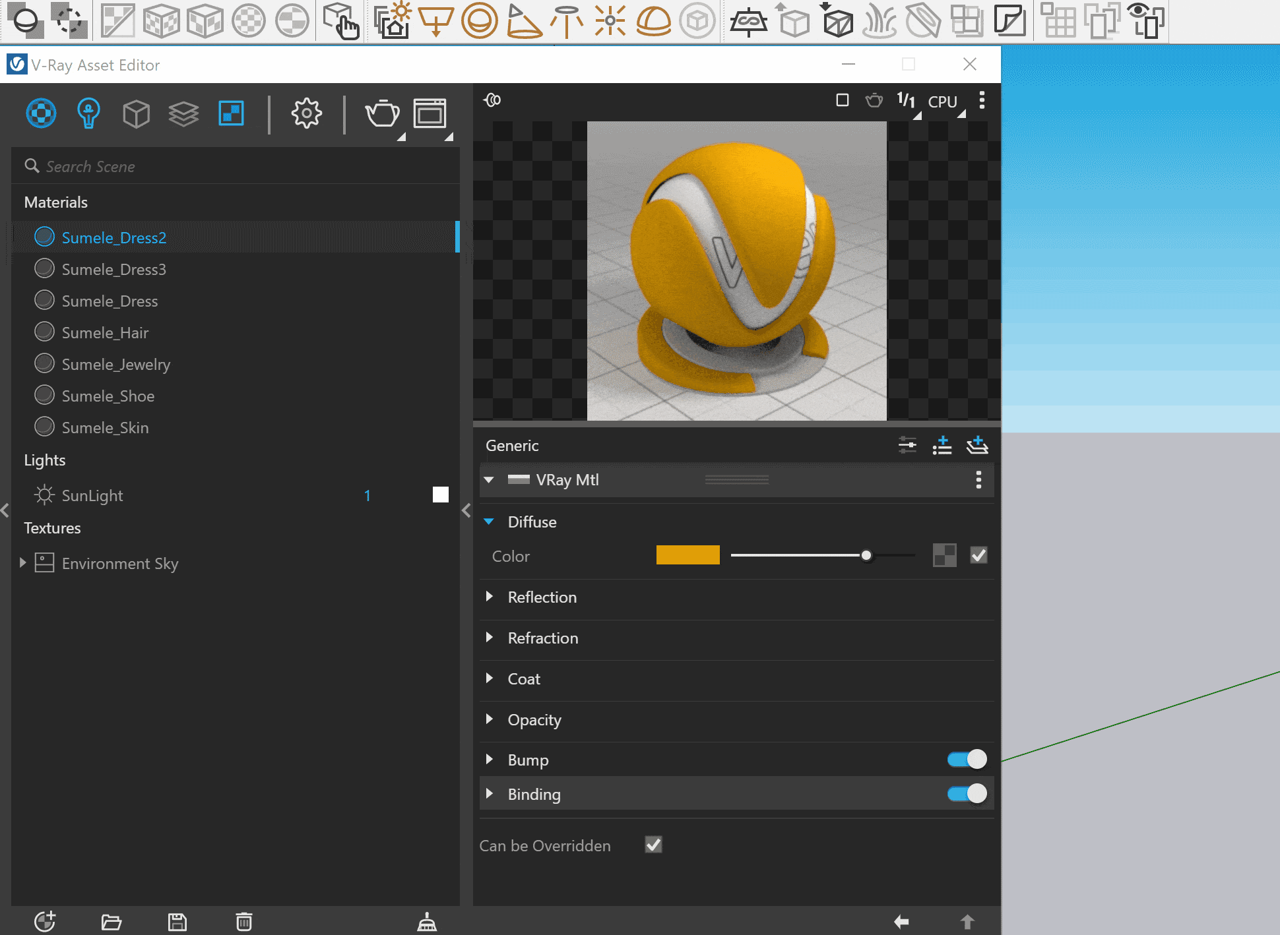Open the Lights category icon
Image resolution: width=1280 pixels, height=935 pixels.
[88, 113]
